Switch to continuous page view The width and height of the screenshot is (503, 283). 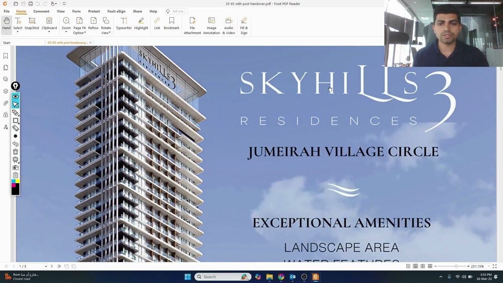coord(415,266)
